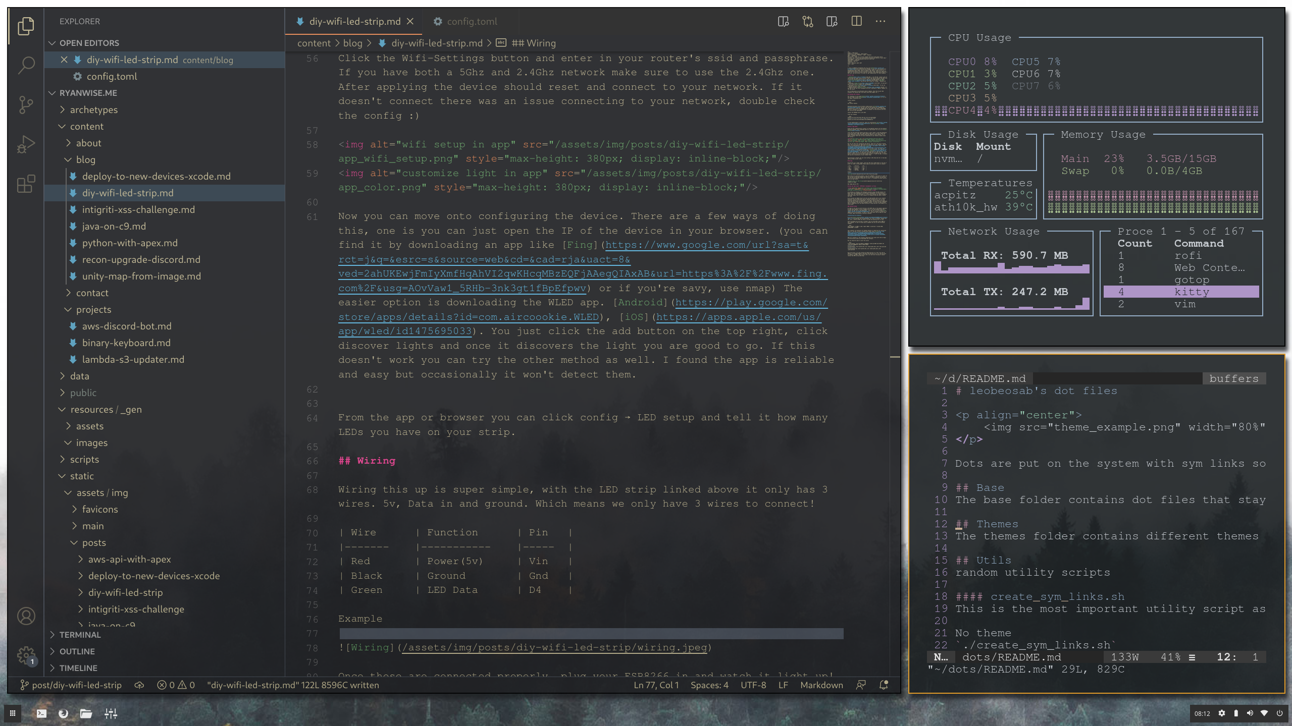Open the Extensions view

26,184
